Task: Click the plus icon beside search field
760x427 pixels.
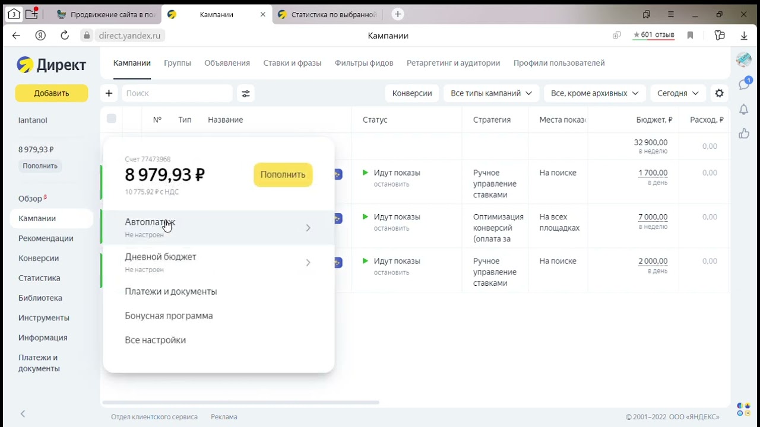Action: [109, 93]
